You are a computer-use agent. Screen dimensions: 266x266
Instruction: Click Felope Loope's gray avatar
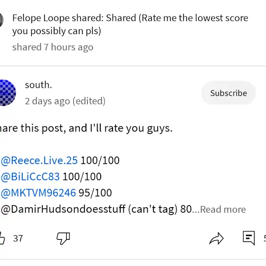pyautogui.click(x=1, y=20)
